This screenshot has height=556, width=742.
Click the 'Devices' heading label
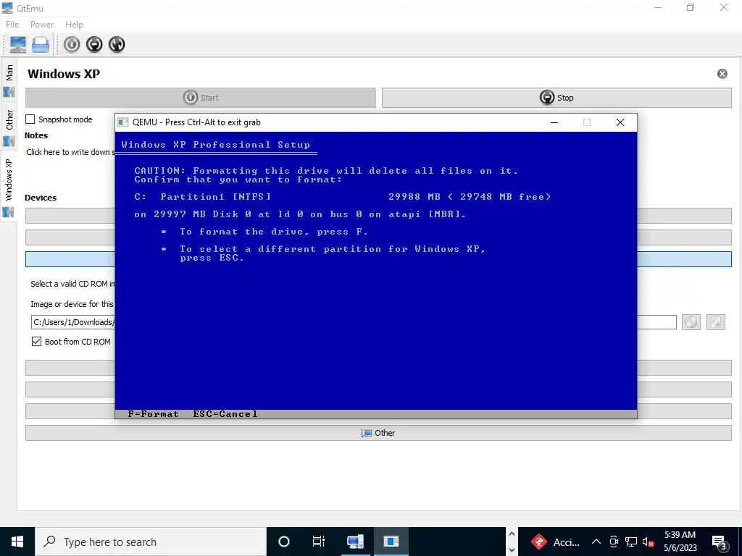point(41,198)
